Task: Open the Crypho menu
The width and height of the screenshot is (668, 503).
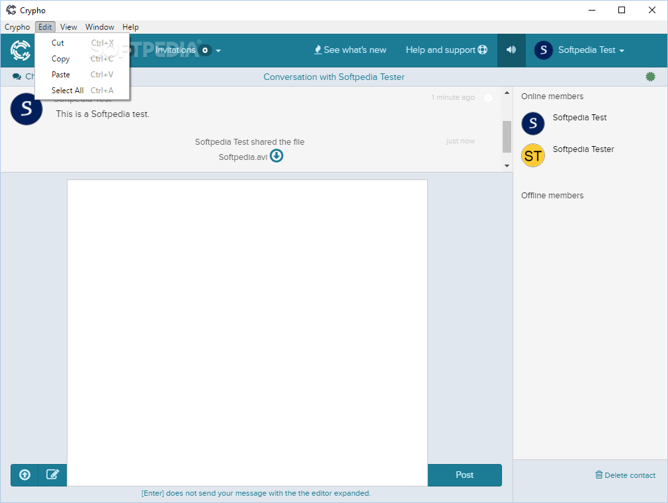Action: 17,27
